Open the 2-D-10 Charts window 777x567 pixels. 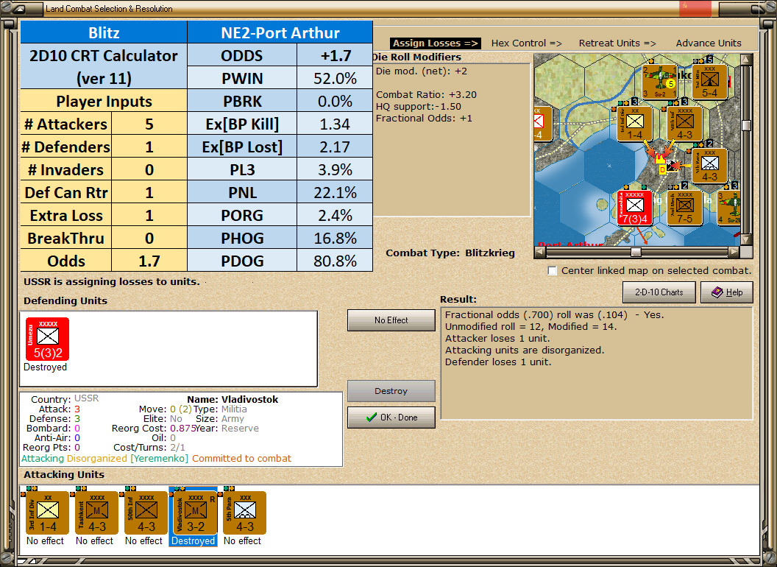point(659,292)
